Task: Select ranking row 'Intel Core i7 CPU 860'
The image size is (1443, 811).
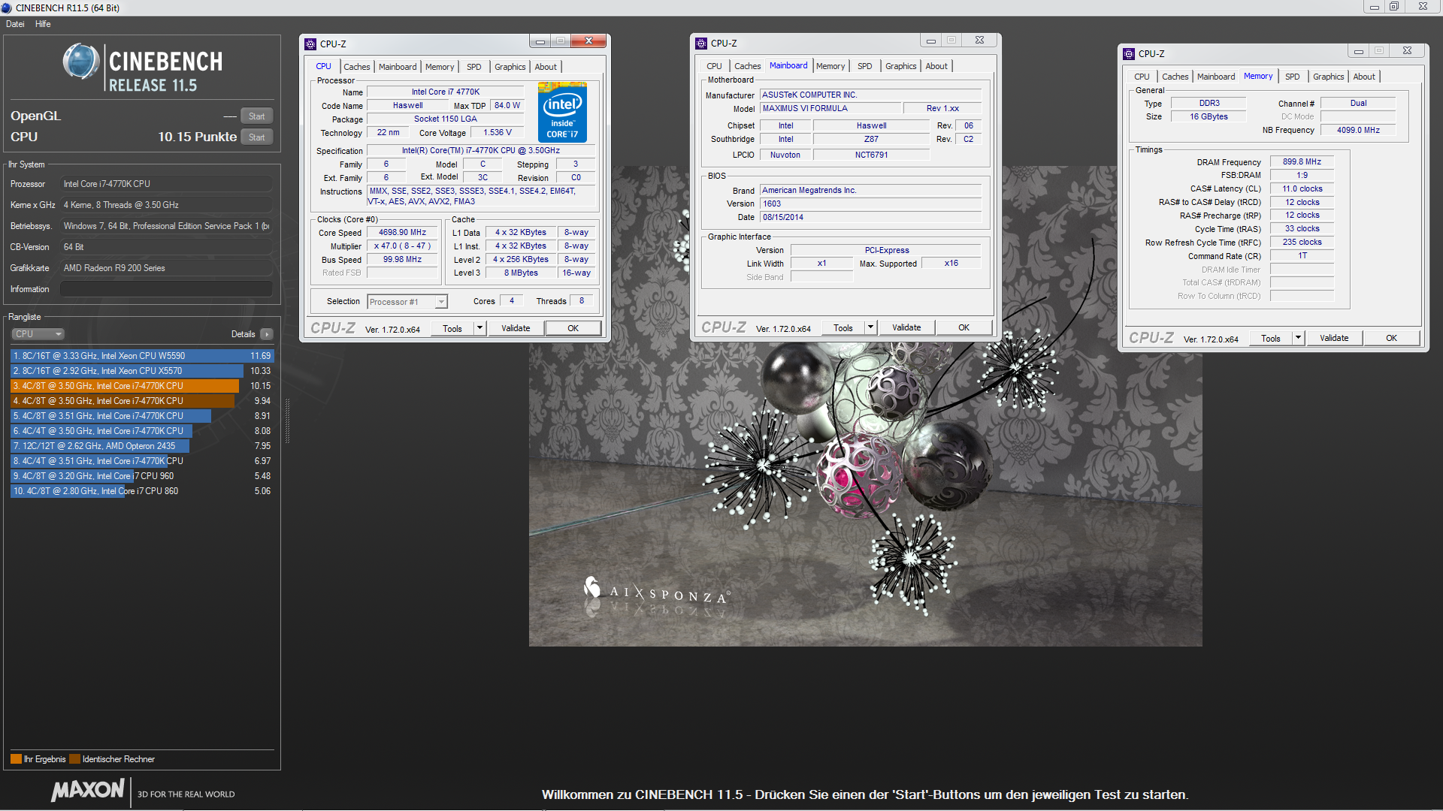Action: point(142,491)
